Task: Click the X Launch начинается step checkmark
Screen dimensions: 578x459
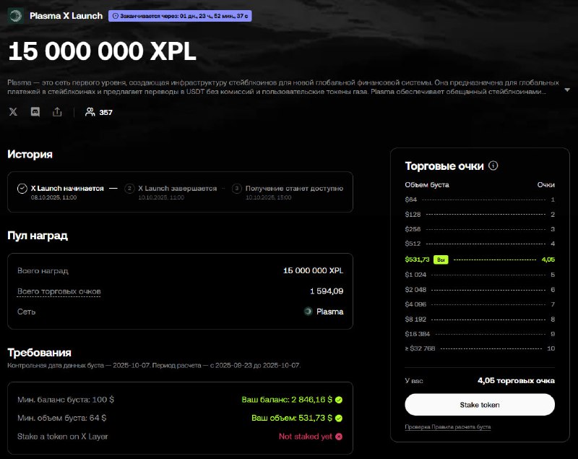Action: (22, 189)
